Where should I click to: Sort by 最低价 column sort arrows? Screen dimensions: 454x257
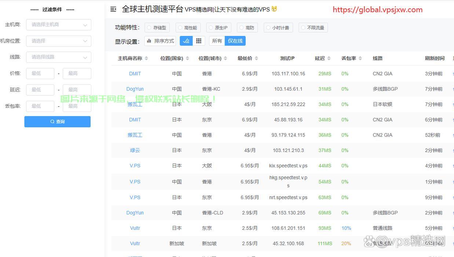click(256, 58)
